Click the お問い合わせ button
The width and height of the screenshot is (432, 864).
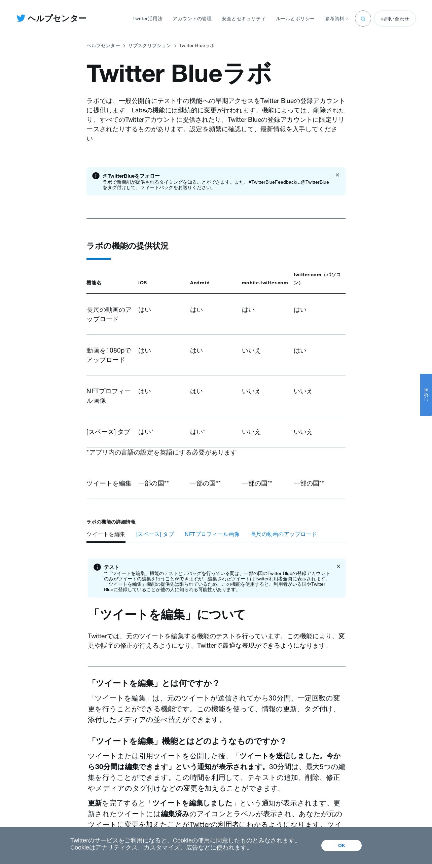[395, 19]
